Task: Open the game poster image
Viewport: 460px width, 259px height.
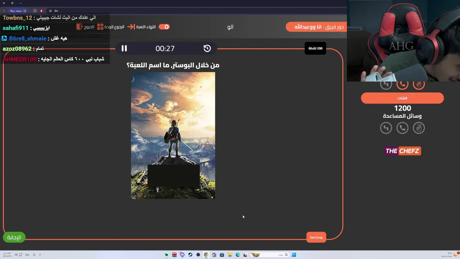Action: [x=173, y=135]
